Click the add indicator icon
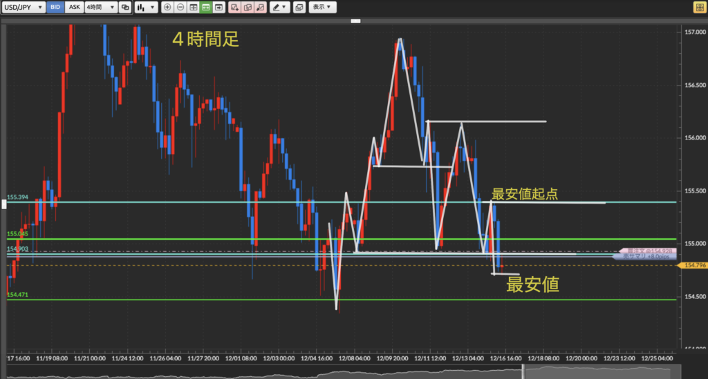708x379 pixels. pyautogui.click(x=234, y=7)
